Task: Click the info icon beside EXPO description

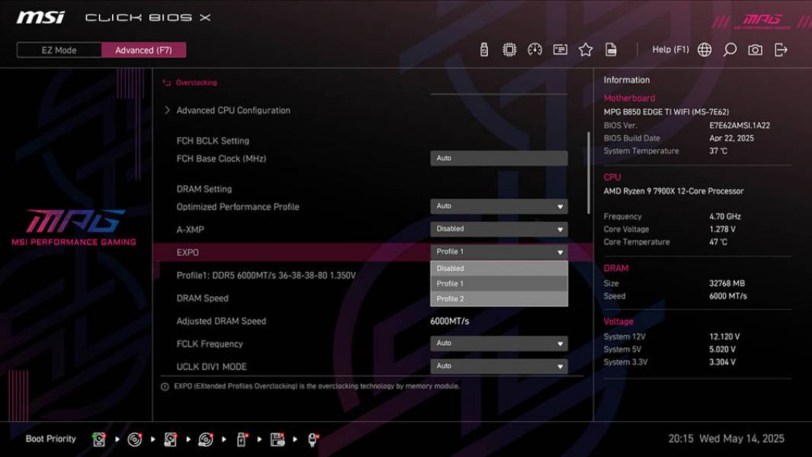Action: tap(165, 387)
